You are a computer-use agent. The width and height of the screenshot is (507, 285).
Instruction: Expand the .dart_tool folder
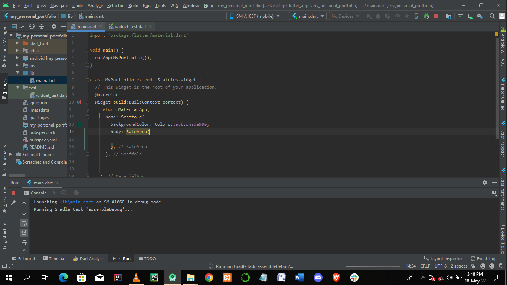click(17, 43)
